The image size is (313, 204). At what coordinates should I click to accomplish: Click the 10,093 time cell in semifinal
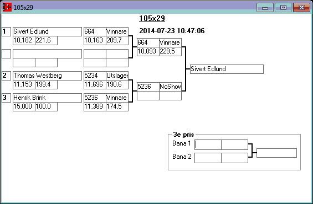pos(148,51)
